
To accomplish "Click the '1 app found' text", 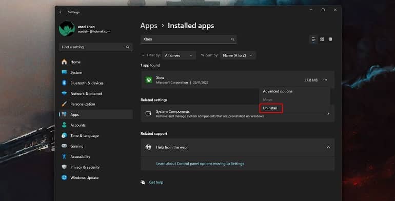I will [150, 65].
